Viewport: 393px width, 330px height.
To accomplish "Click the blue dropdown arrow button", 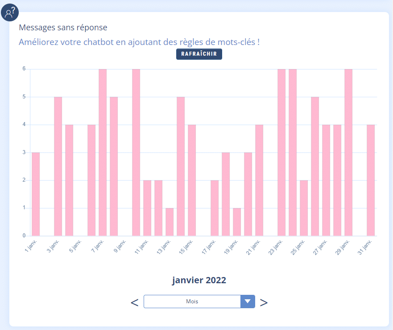I will coord(248,301).
